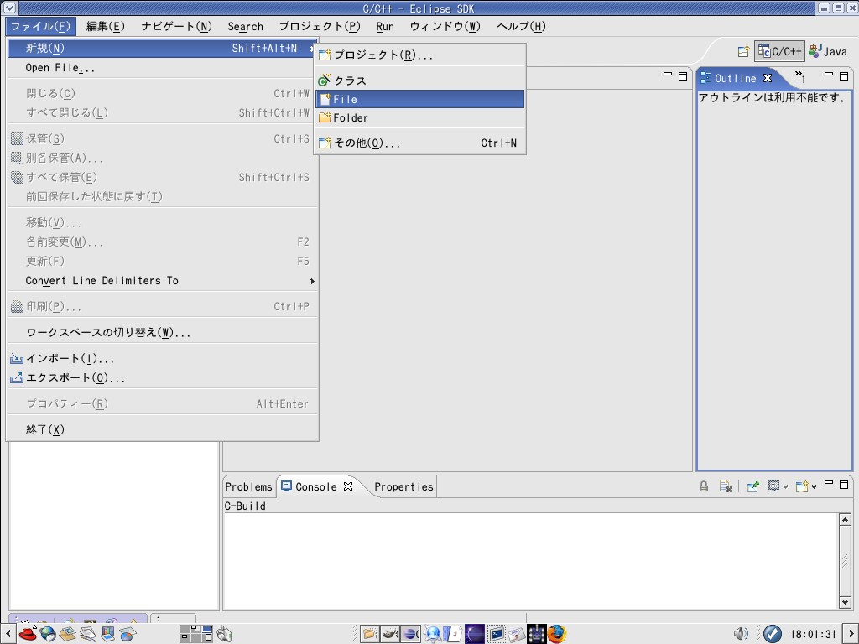This screenshot has width=859, height=644.
Task: Maximize the editor area
Action: pyautogui.click(x=683, y=76)
